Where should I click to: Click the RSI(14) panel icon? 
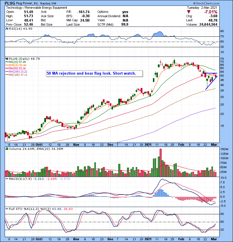pyautogui.click(x=7, y=29)
